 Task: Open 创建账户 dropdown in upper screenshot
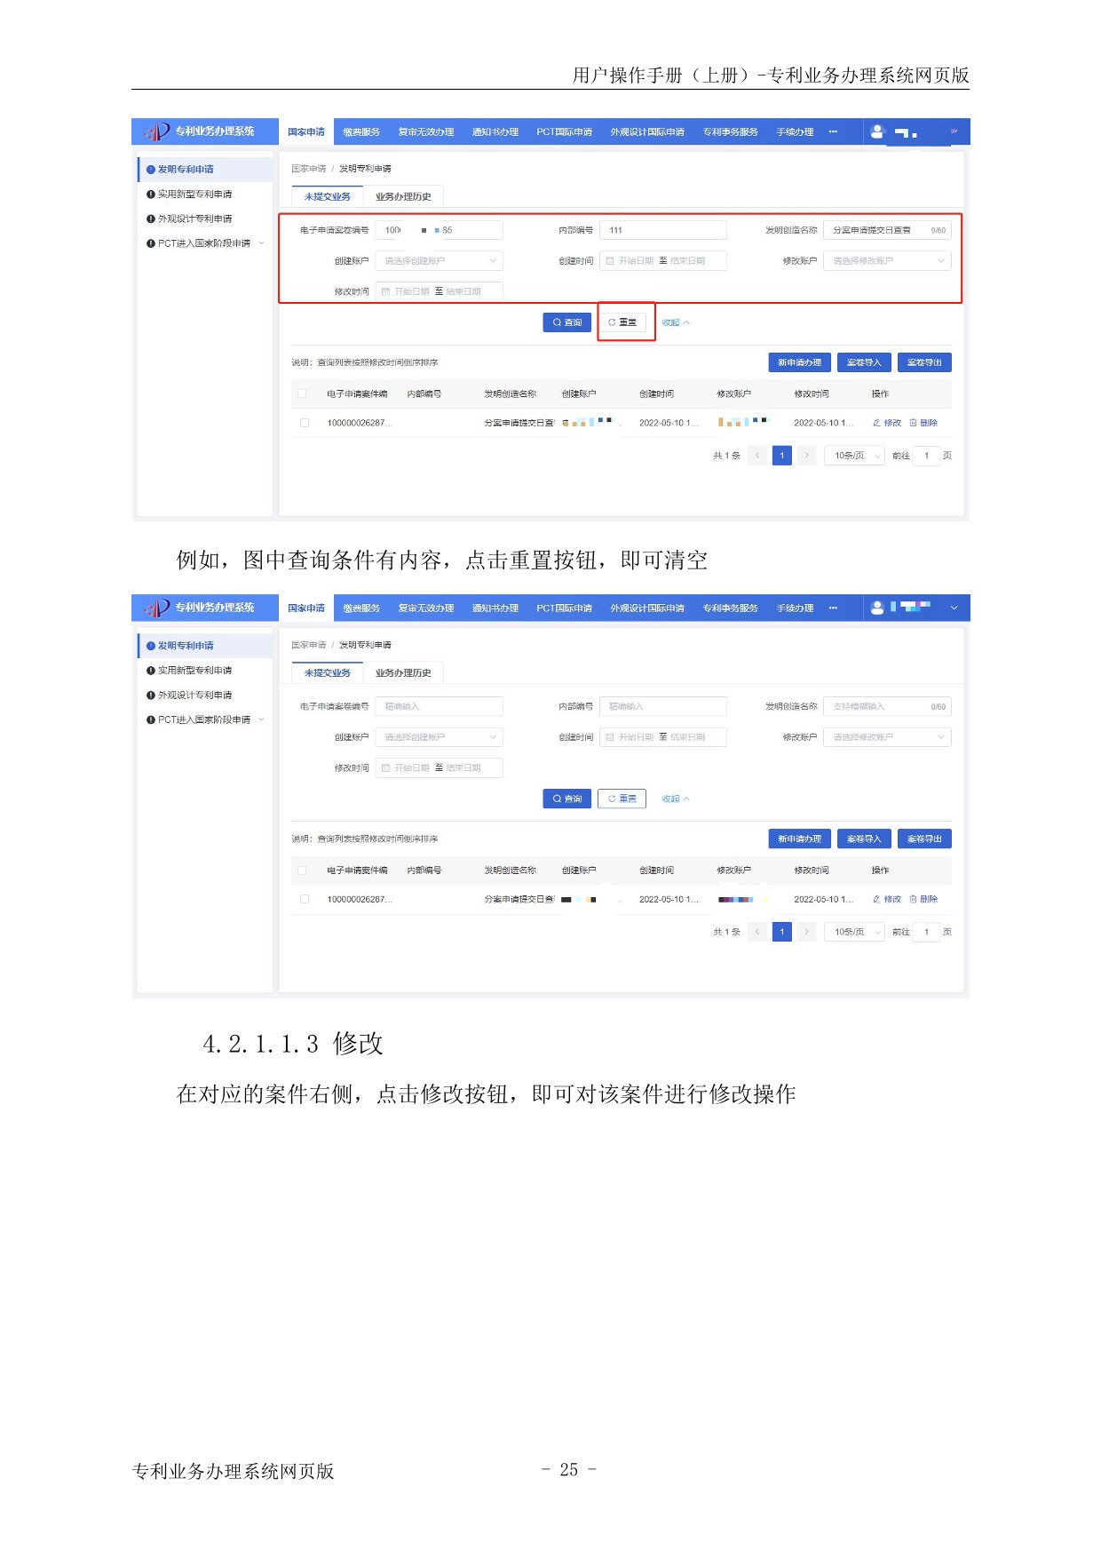[439, 261]
